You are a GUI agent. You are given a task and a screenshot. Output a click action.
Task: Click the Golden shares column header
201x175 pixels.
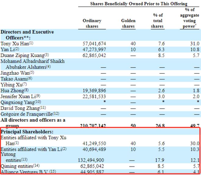(x=128, y=23)
